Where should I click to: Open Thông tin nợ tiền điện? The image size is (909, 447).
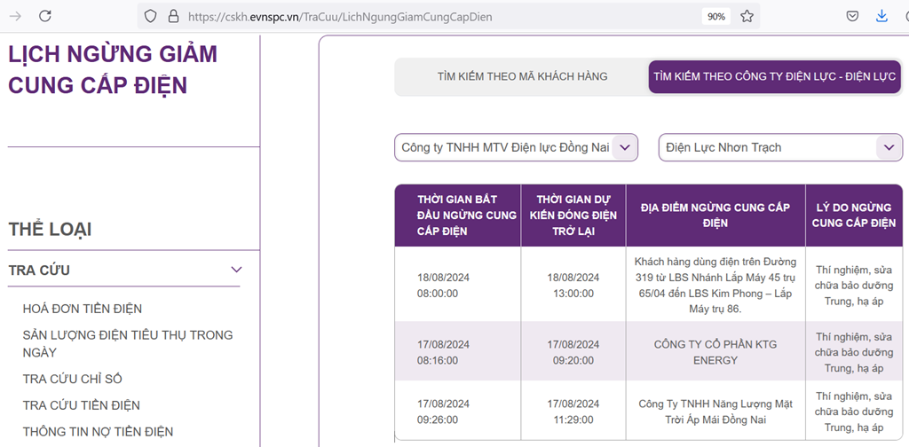(x=98, y=431)
